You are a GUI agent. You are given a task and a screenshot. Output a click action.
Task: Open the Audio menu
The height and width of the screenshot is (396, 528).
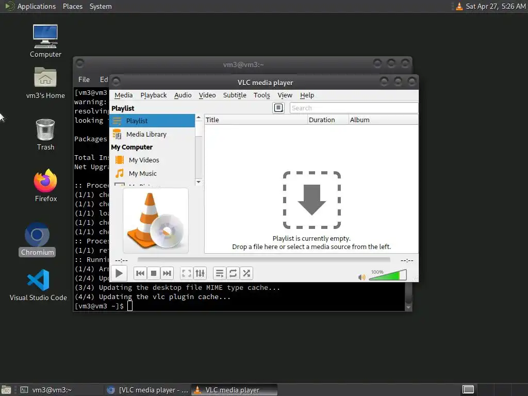(x=183, y=95)
